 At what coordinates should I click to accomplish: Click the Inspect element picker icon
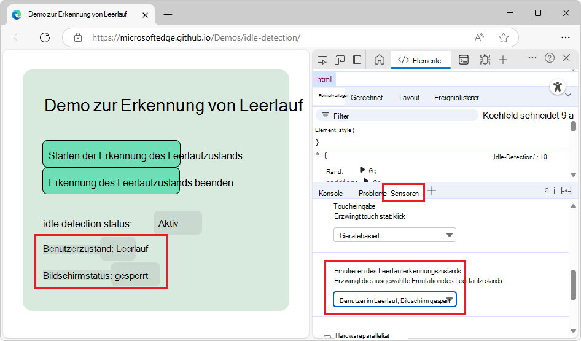tap(322, 60)
